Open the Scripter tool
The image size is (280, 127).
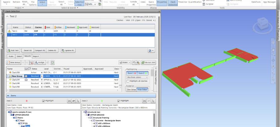pyautogui.click(x=208, y=4)
